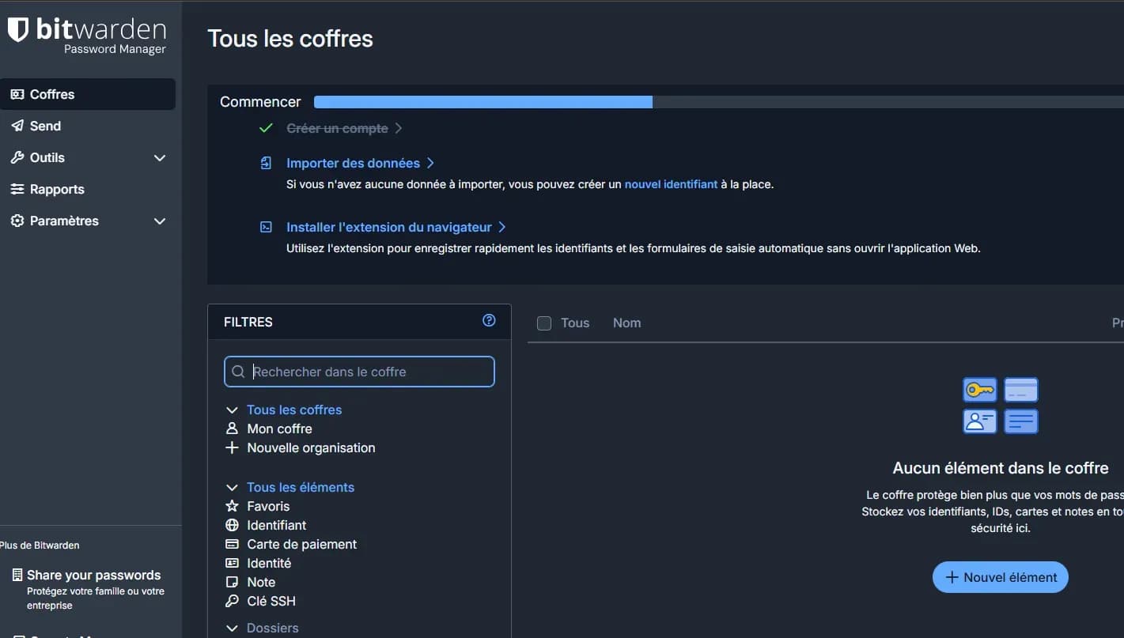Expand the Dossiers section
Viewport: 1124px width, 638px height.
coord(231,627)
